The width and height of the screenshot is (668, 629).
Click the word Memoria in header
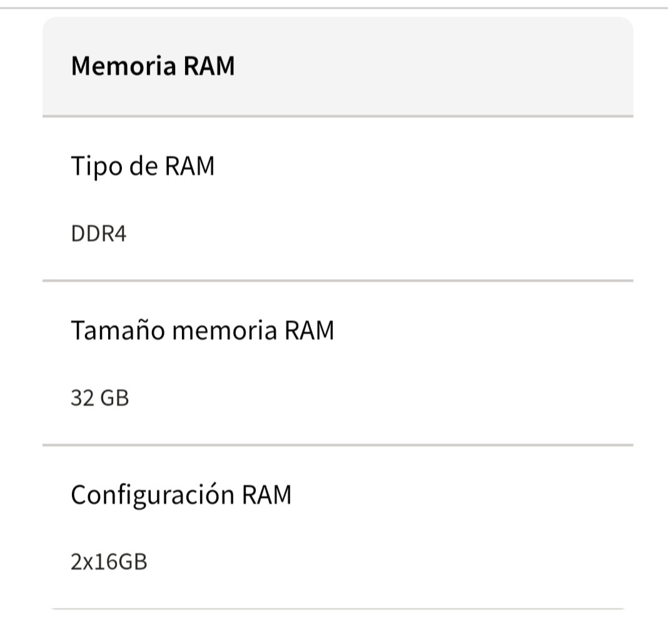coord(124,66)
